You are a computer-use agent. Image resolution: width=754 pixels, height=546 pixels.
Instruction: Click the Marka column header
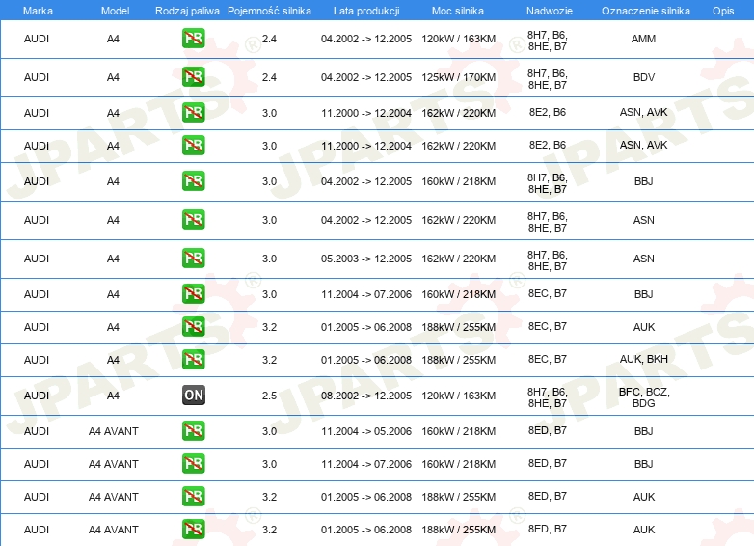pyautogui.click(x=38, y=11)
